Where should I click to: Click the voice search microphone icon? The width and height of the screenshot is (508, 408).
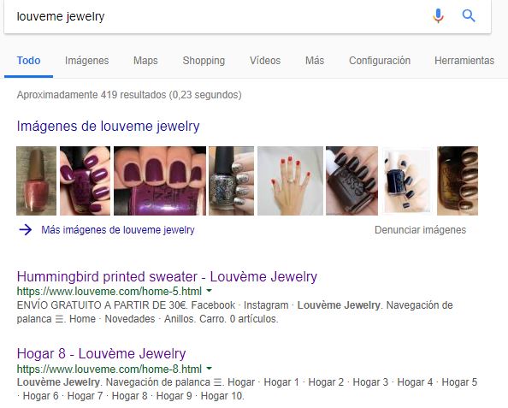[x=438, y=15]
